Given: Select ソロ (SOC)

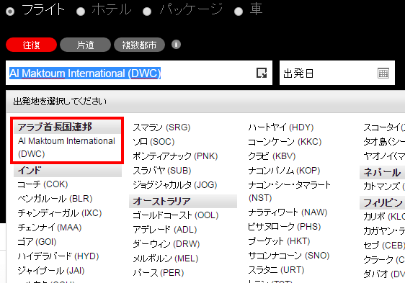Looking at the screenshot, I should (x=153, y=142).
